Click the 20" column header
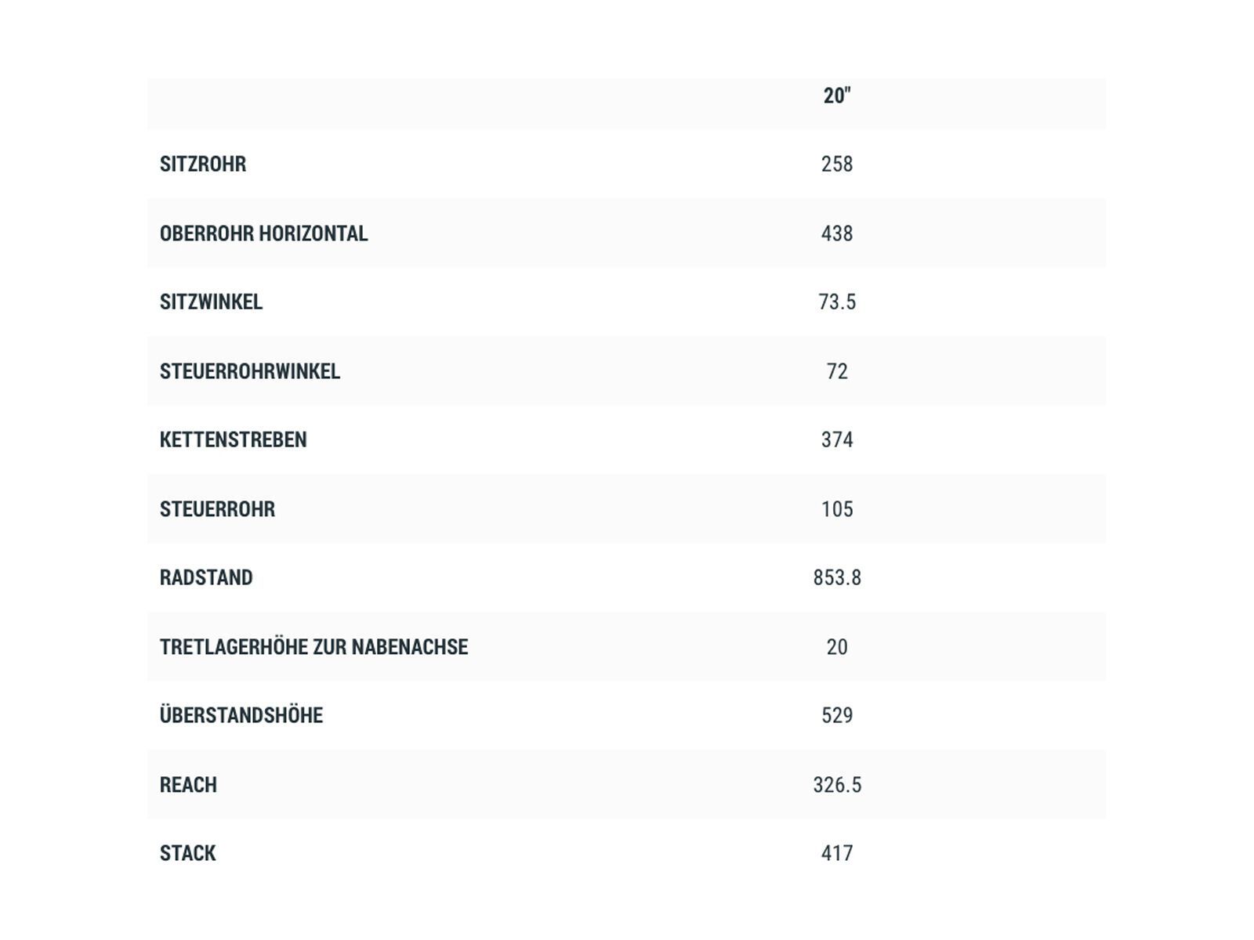The image size is (1254, 940). [x=837, y=96]
